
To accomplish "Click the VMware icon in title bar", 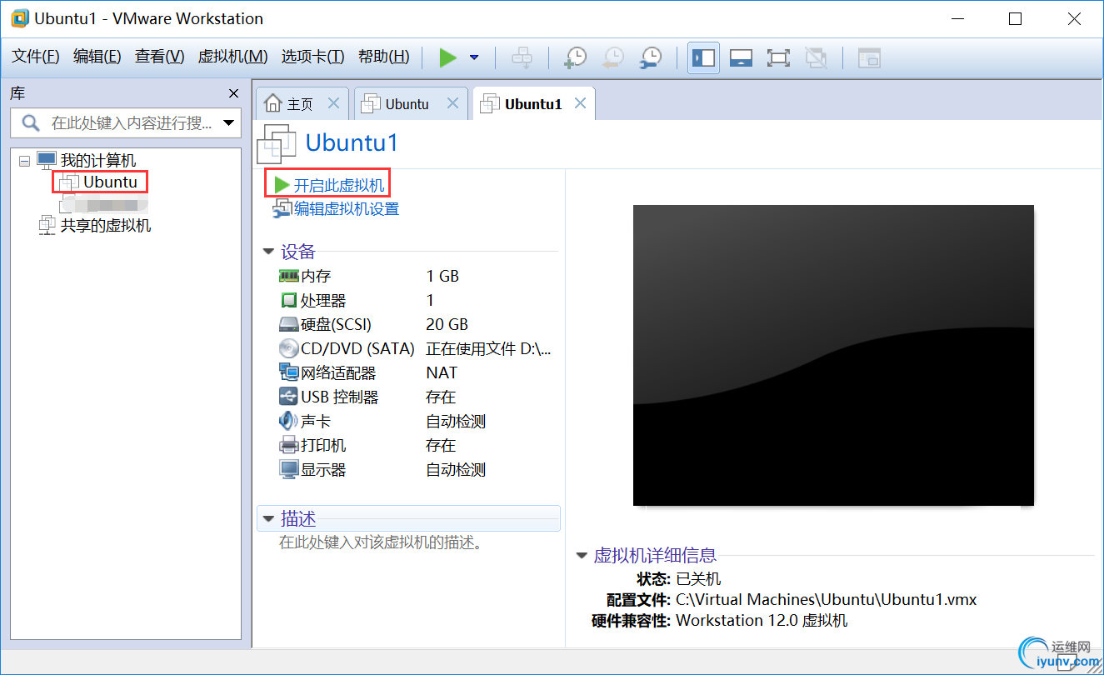I will [20, 18].
